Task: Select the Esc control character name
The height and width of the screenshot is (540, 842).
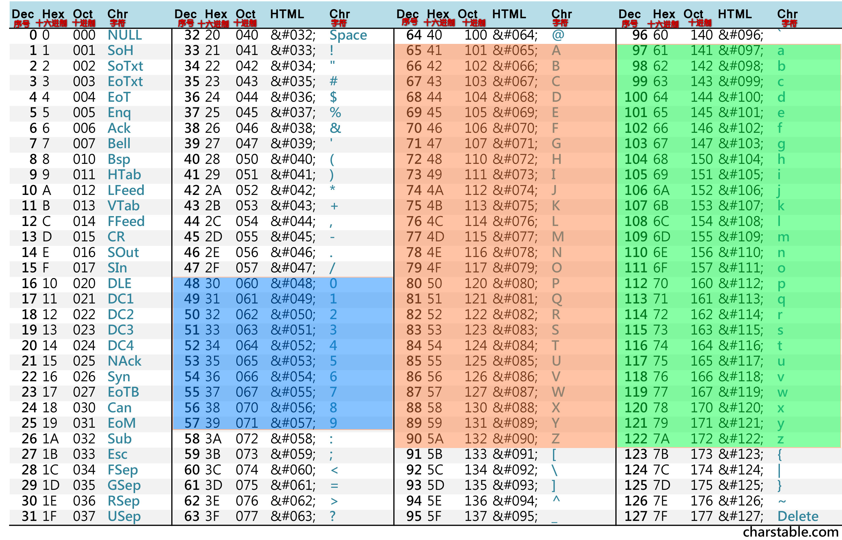Action: pos(117,454)
